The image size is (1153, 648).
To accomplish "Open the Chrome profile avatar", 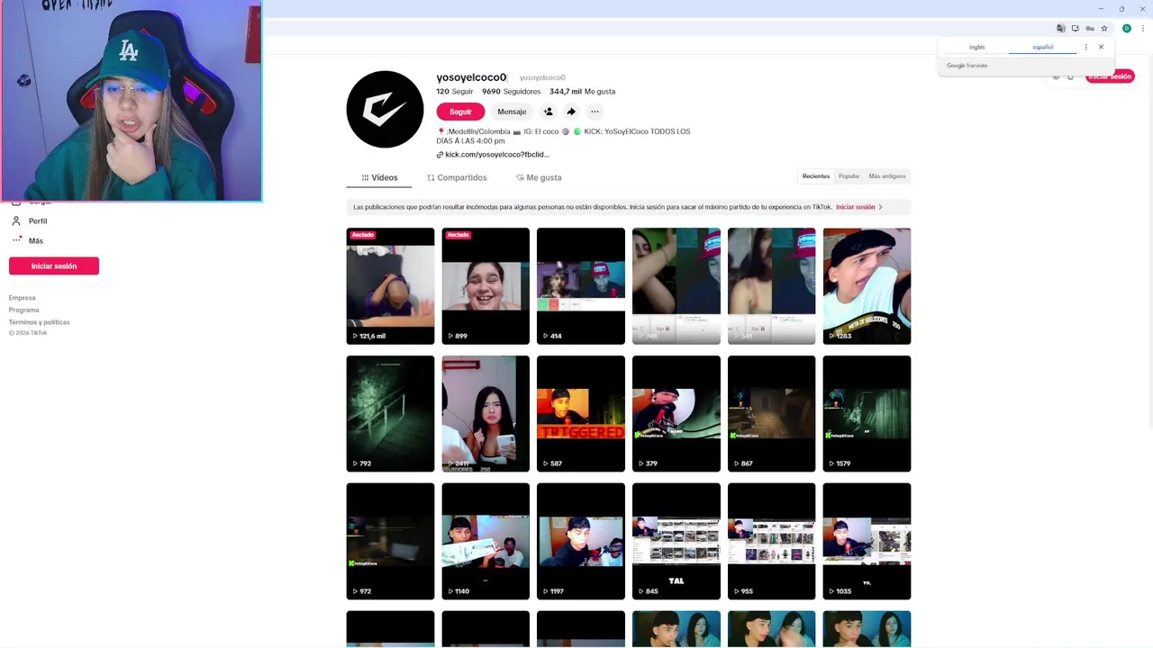I will pos(1126,29).
